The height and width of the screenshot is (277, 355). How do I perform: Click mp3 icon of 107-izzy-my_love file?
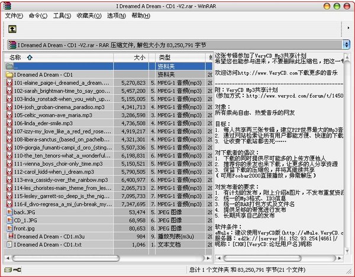pyautogui.click(x=9, y=131)
